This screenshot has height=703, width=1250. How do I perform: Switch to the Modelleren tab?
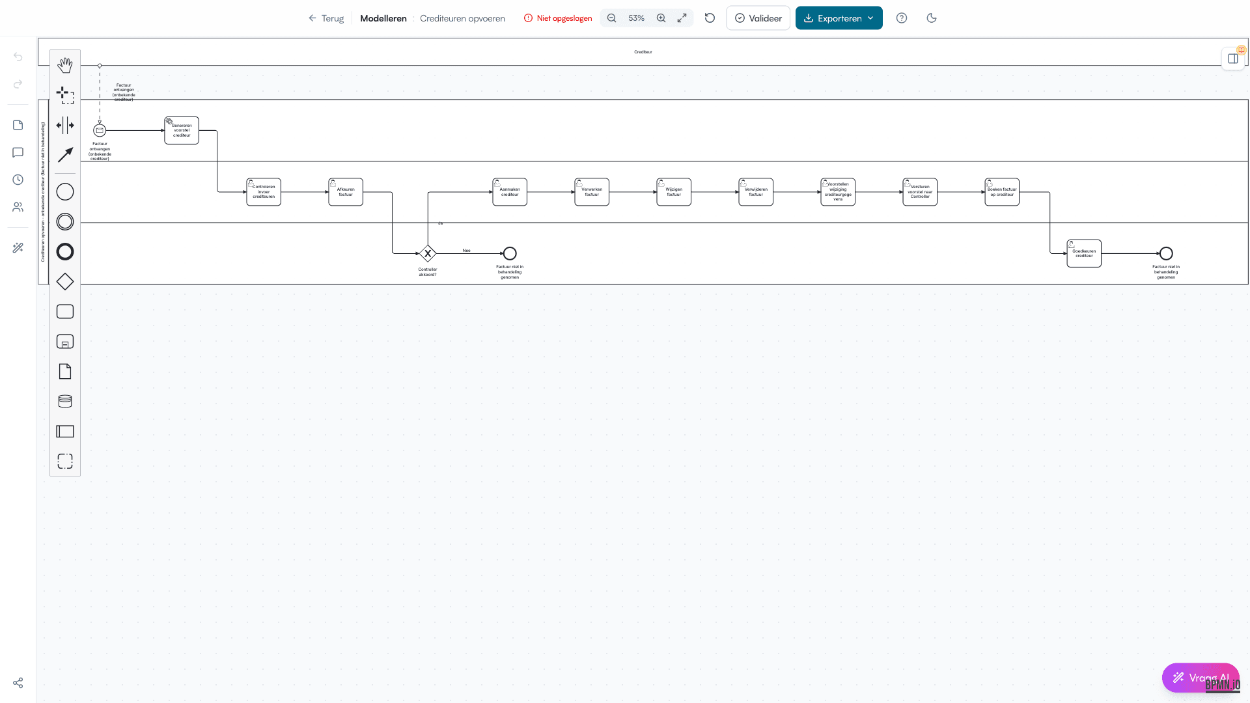point(383,18)
